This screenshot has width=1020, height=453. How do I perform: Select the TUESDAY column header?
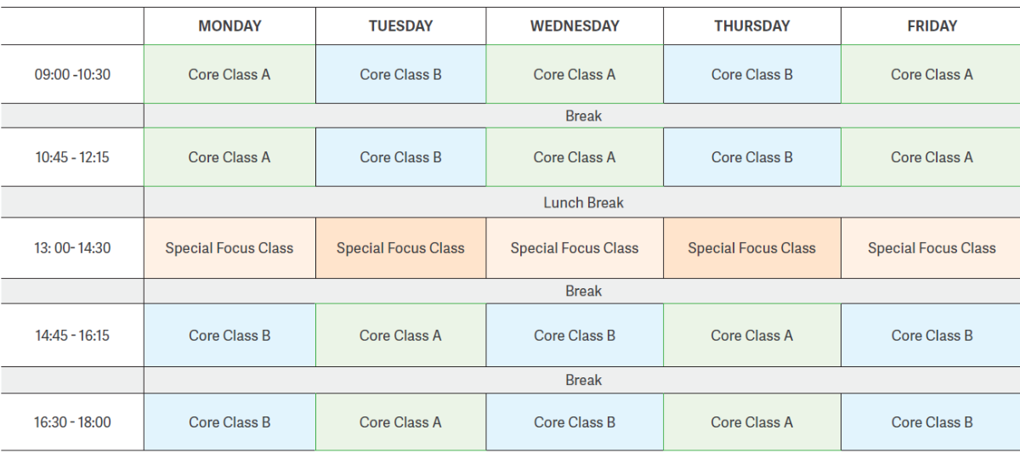[x=400, y=25]
